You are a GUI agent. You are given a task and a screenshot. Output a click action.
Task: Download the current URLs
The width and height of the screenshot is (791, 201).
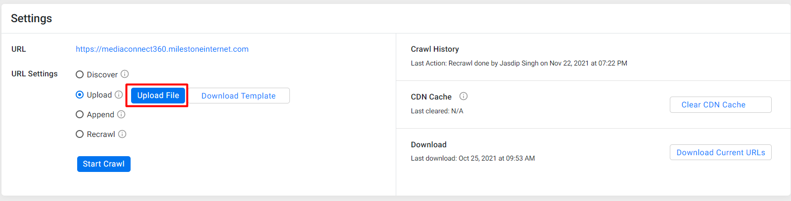[x=720, y=152]
